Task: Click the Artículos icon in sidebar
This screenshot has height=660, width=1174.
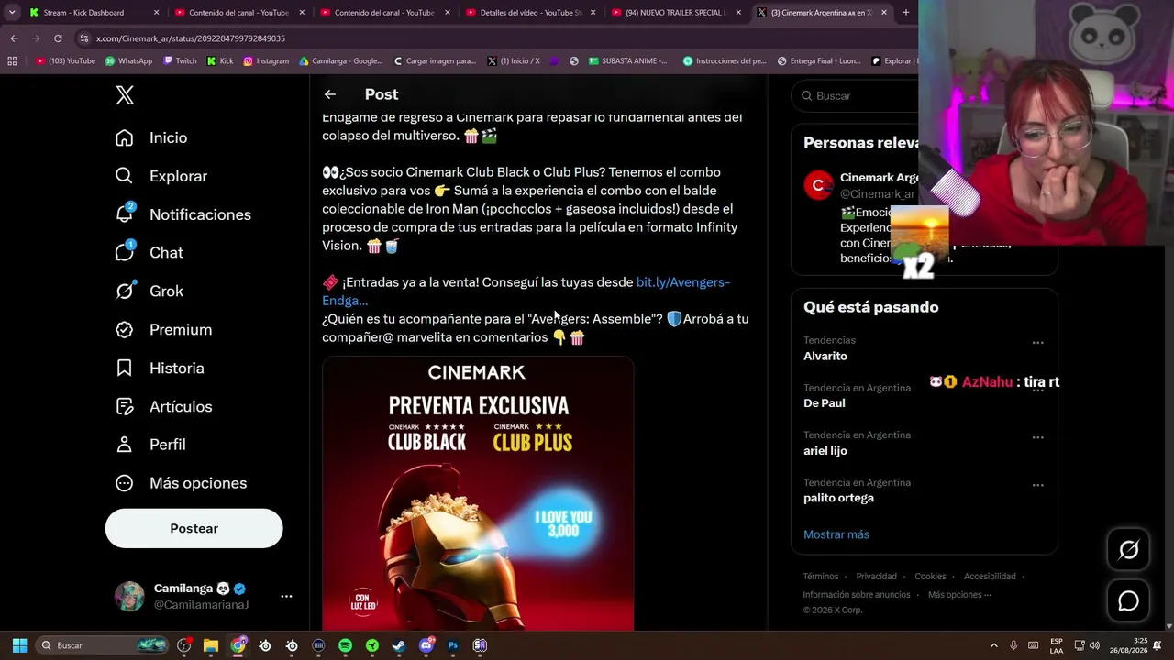Action: 125,406
